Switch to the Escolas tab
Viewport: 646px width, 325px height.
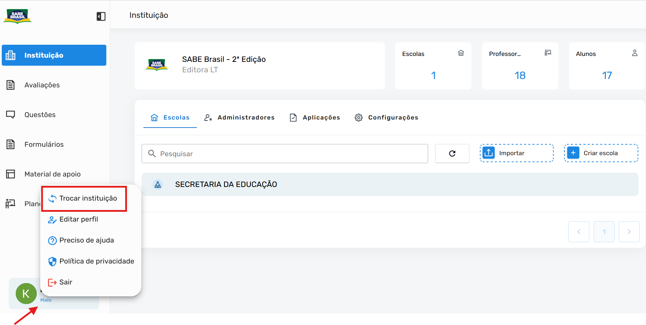click(x=170, y=118)
